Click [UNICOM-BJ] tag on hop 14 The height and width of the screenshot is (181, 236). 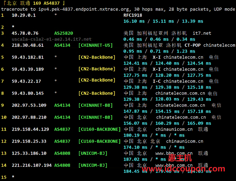93,165
